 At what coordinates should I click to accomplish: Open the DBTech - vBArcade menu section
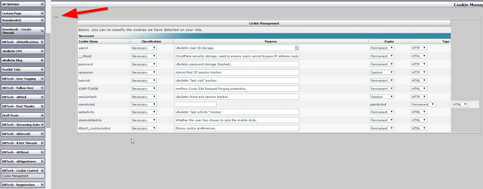point(23,134)
